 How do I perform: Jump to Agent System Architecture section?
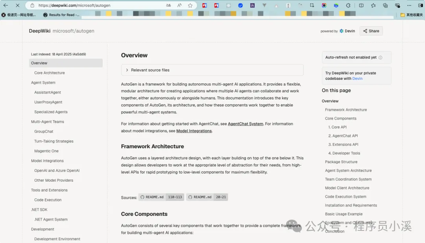click(348, 170)
